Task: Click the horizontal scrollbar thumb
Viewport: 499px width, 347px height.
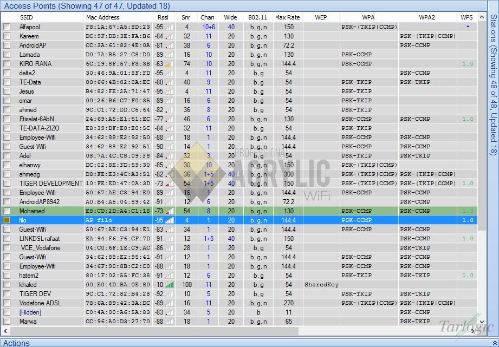Action: [x=154, y=331]
